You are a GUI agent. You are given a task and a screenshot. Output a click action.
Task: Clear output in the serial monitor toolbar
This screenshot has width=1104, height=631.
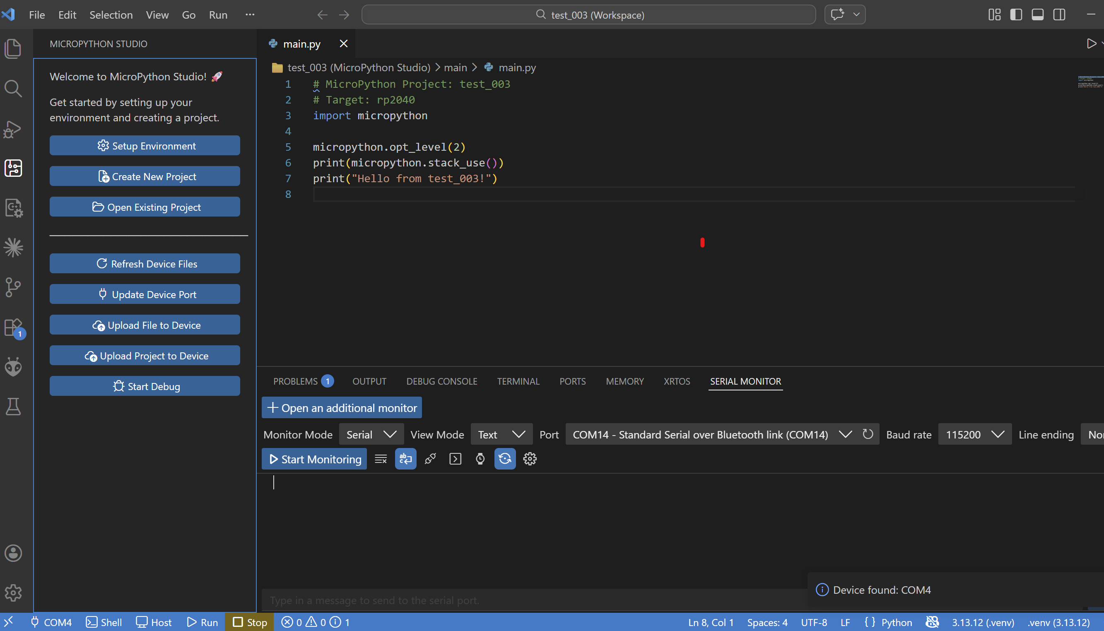tap(381, 459)
